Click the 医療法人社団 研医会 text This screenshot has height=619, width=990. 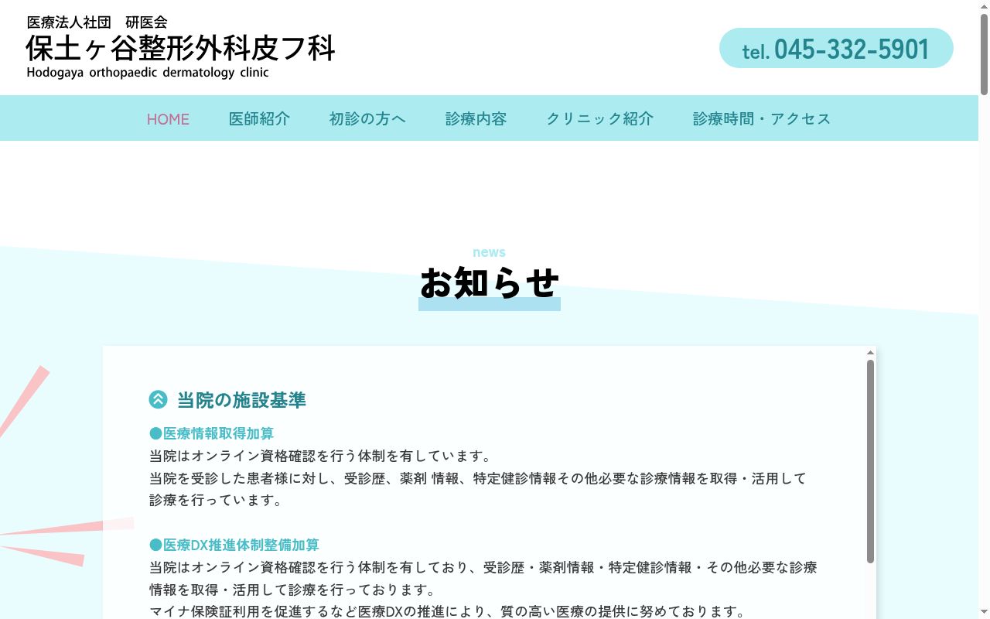pos(97,22)
